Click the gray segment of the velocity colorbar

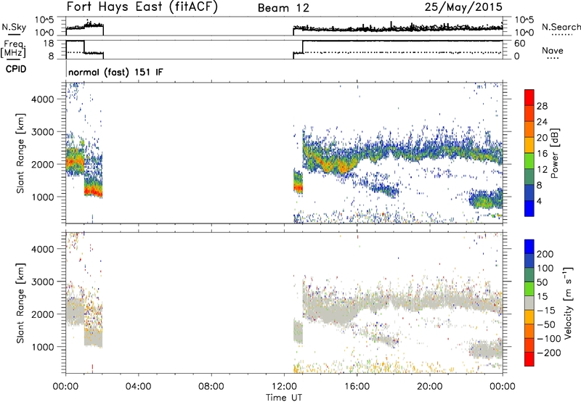(x=529, y=303)
